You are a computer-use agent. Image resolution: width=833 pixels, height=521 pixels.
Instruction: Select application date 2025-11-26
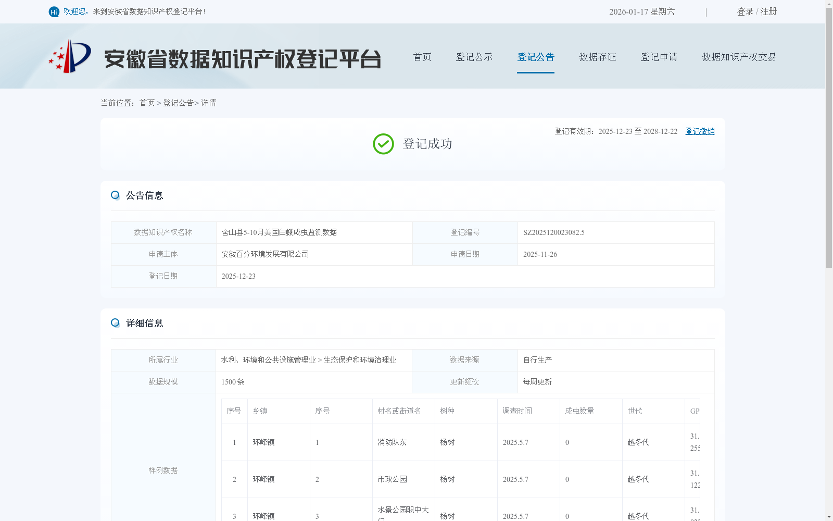[x=540, y=254]
